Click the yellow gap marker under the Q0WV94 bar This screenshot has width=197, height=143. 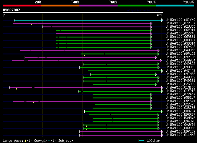(x=86, y=126)
